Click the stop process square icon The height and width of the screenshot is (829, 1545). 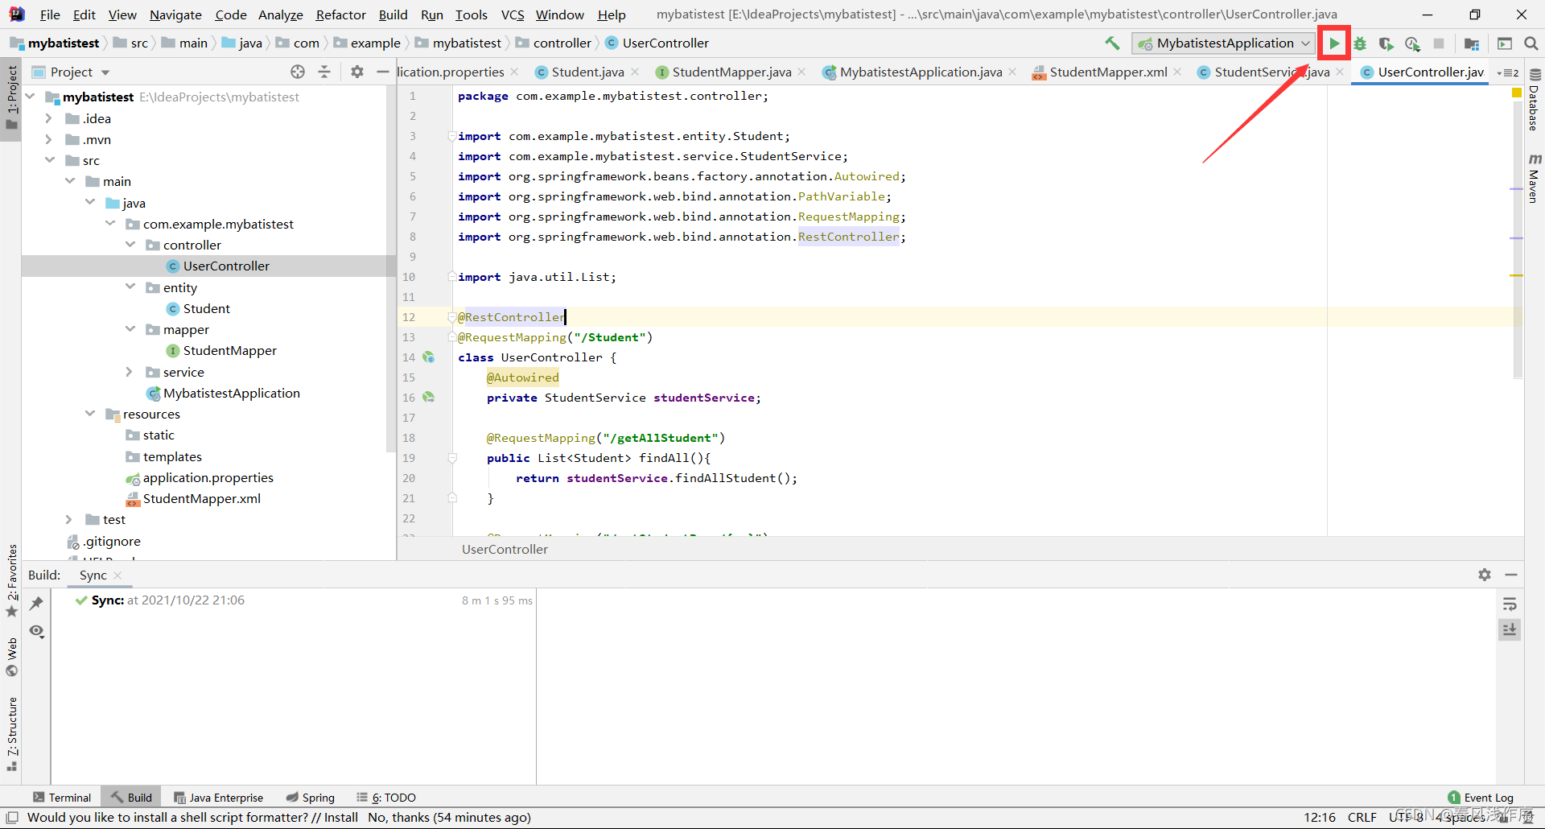tap(1439, 43)
